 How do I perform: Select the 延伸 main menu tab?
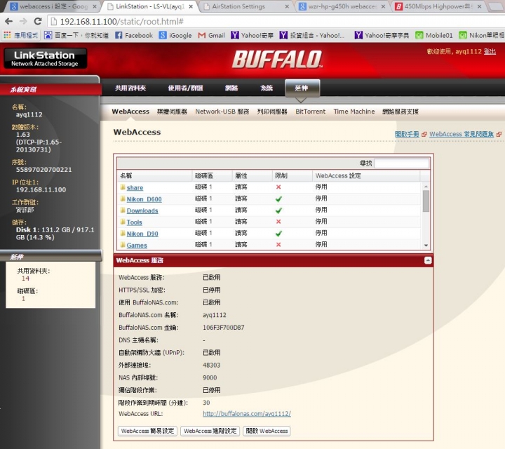tap(302, 88)
